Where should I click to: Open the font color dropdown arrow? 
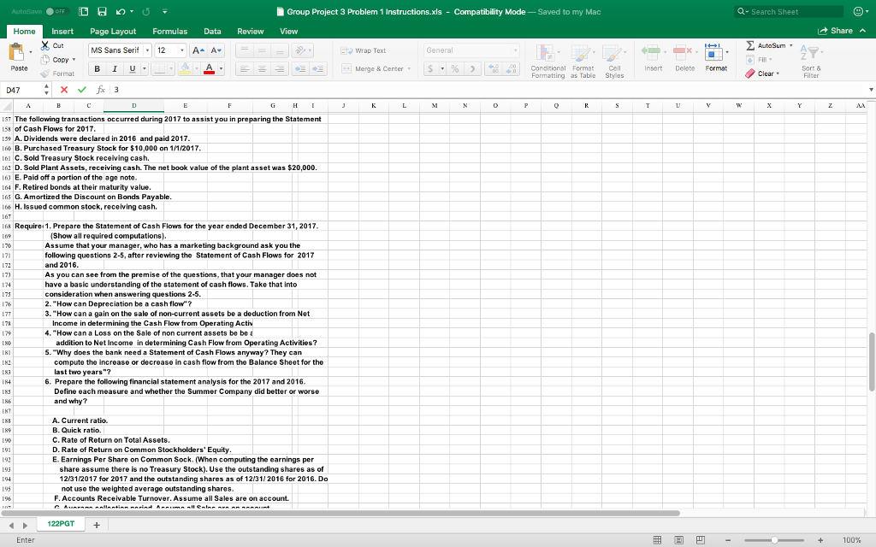222,68
